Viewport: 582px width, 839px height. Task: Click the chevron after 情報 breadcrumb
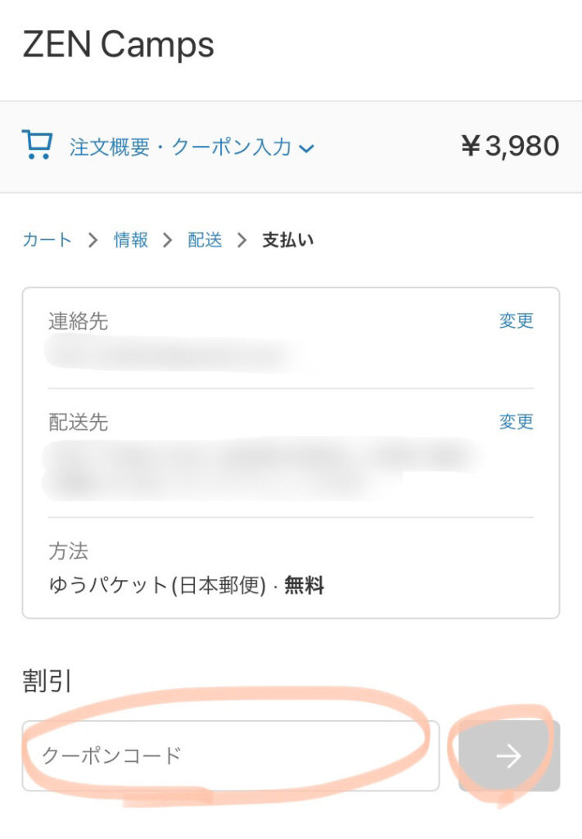[167, 240]
